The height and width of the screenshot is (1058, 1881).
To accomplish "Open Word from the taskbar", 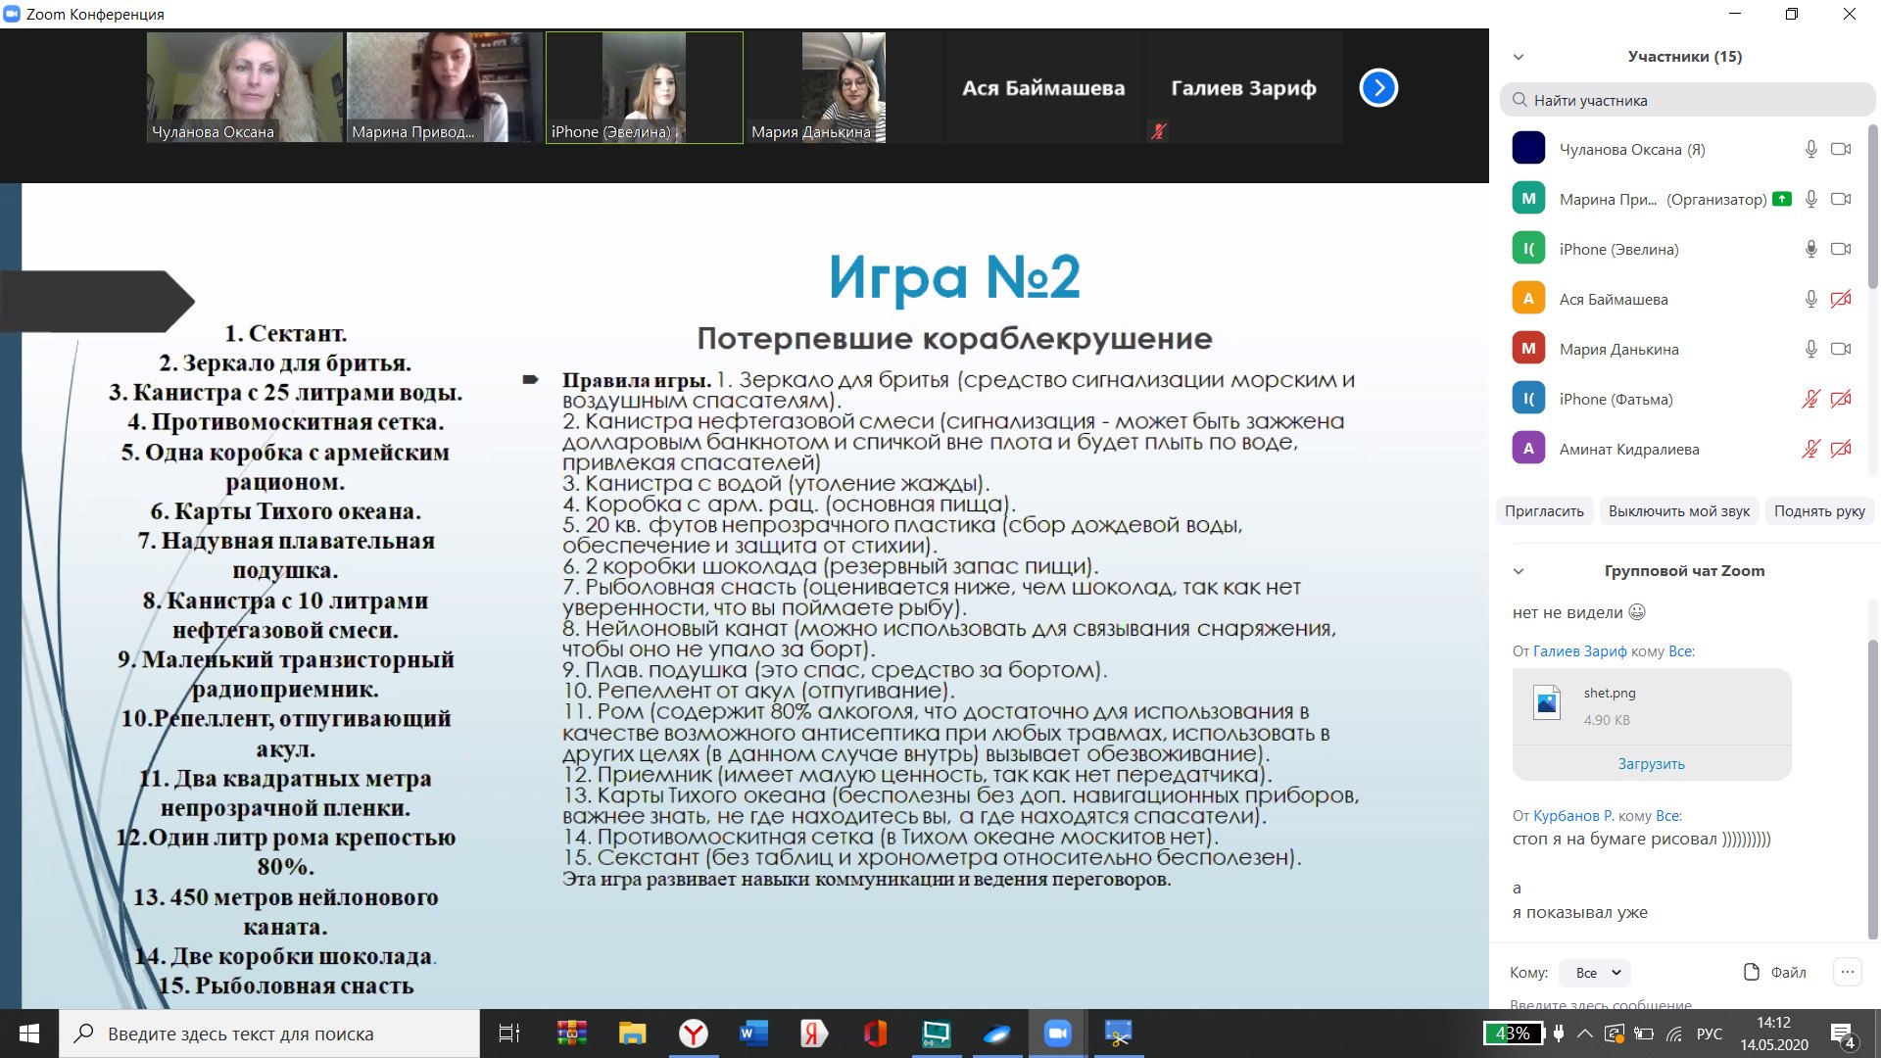I will (x=753, y=1034).
